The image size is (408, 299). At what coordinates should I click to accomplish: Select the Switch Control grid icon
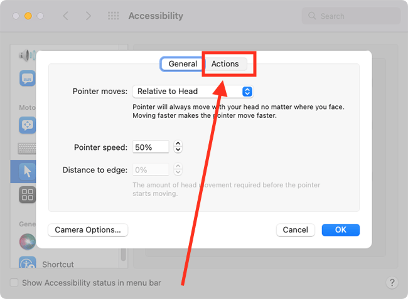[x=27, y=194]
